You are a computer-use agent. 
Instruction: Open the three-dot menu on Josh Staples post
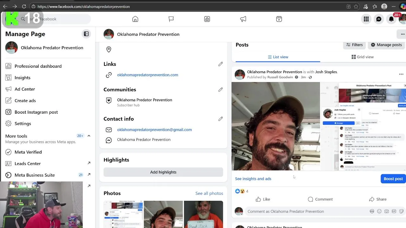tap(401, 74)
